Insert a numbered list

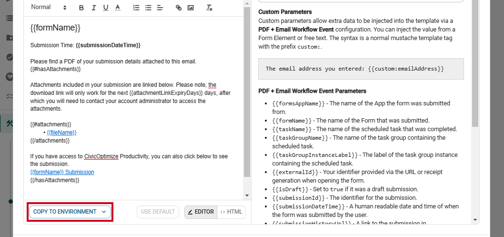136,8
